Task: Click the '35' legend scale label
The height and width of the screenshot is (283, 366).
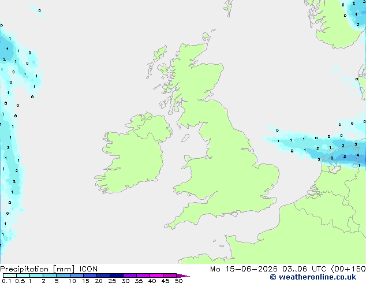Action: pyautogui.click(x=139, y=281)
